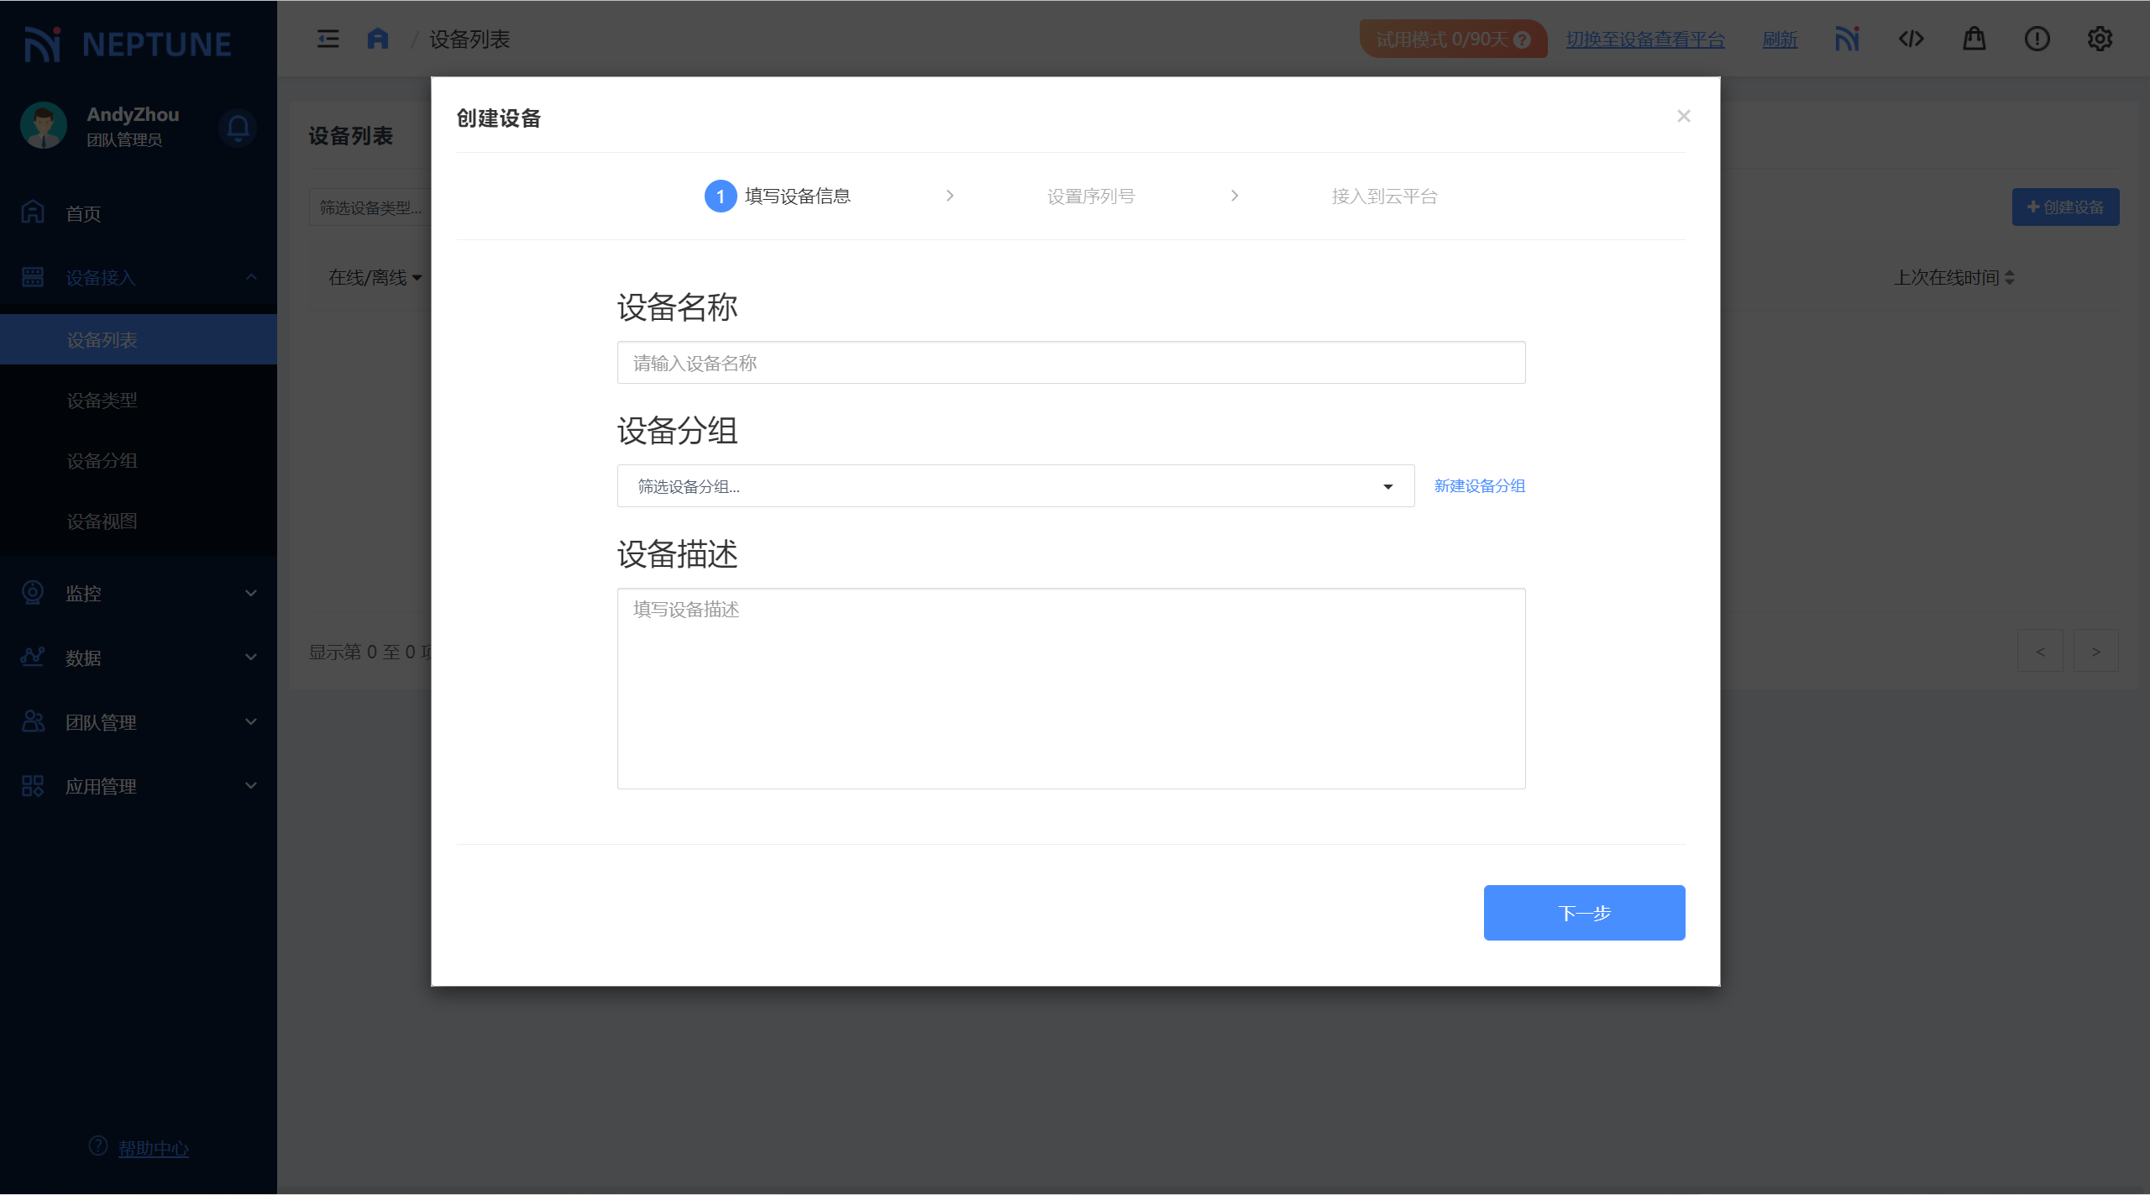Select 设备分组 in the sidebar
Image resolution: width=2150 pixels, height=1195 pixels.
point(102,461)
